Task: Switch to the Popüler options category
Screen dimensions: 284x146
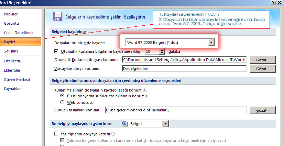Action: [x=11, y=14]
